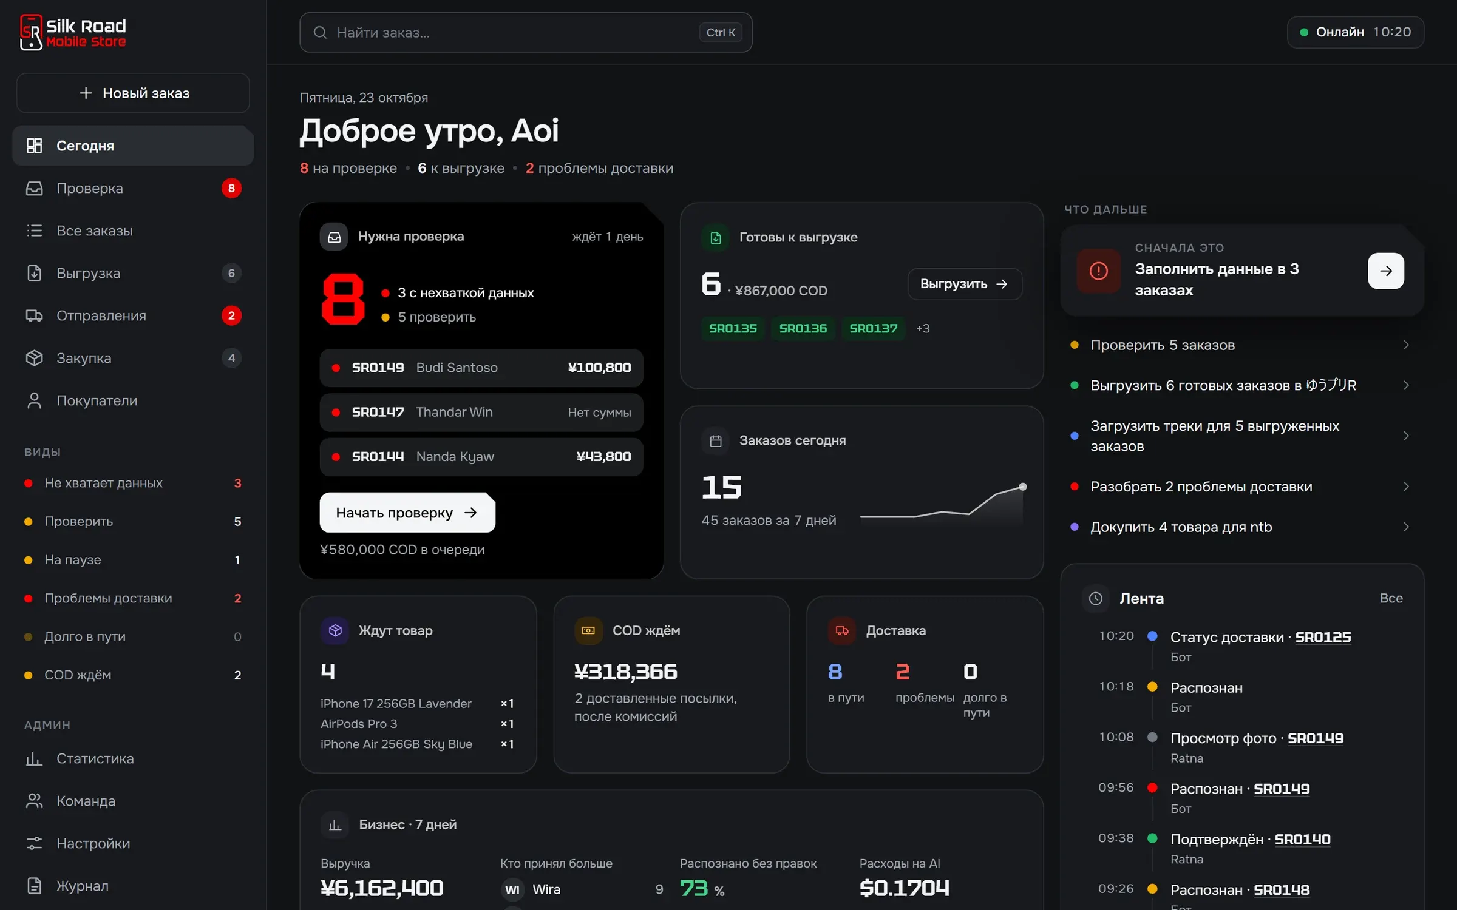
Task: Expand the Проверить 5 заказов task
Action: point(1241,345)
